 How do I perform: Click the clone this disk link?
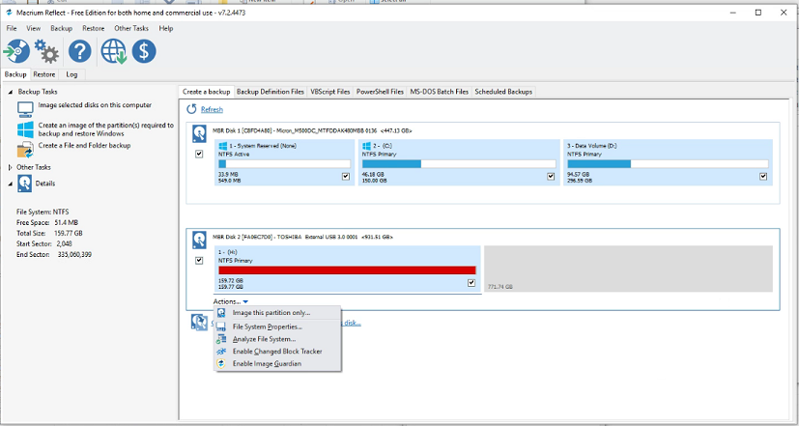[x=351, y=323]
